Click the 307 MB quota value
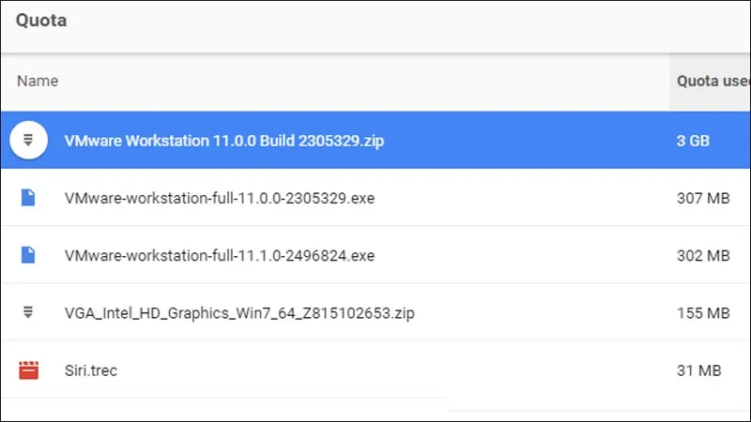 (703, 198)
